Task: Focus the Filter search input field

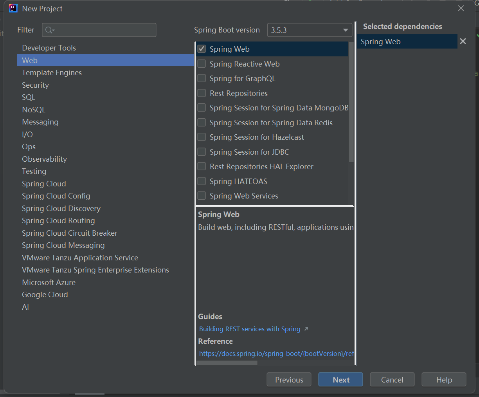Action: pos(99,30)
